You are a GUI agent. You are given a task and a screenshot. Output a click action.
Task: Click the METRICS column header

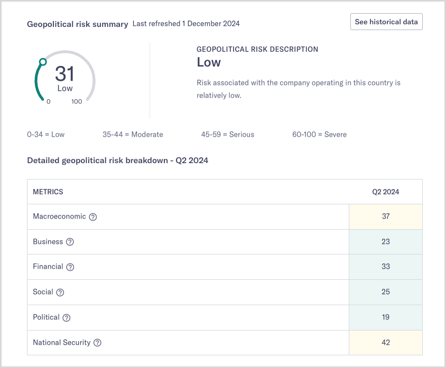click(x=48, y=192)
